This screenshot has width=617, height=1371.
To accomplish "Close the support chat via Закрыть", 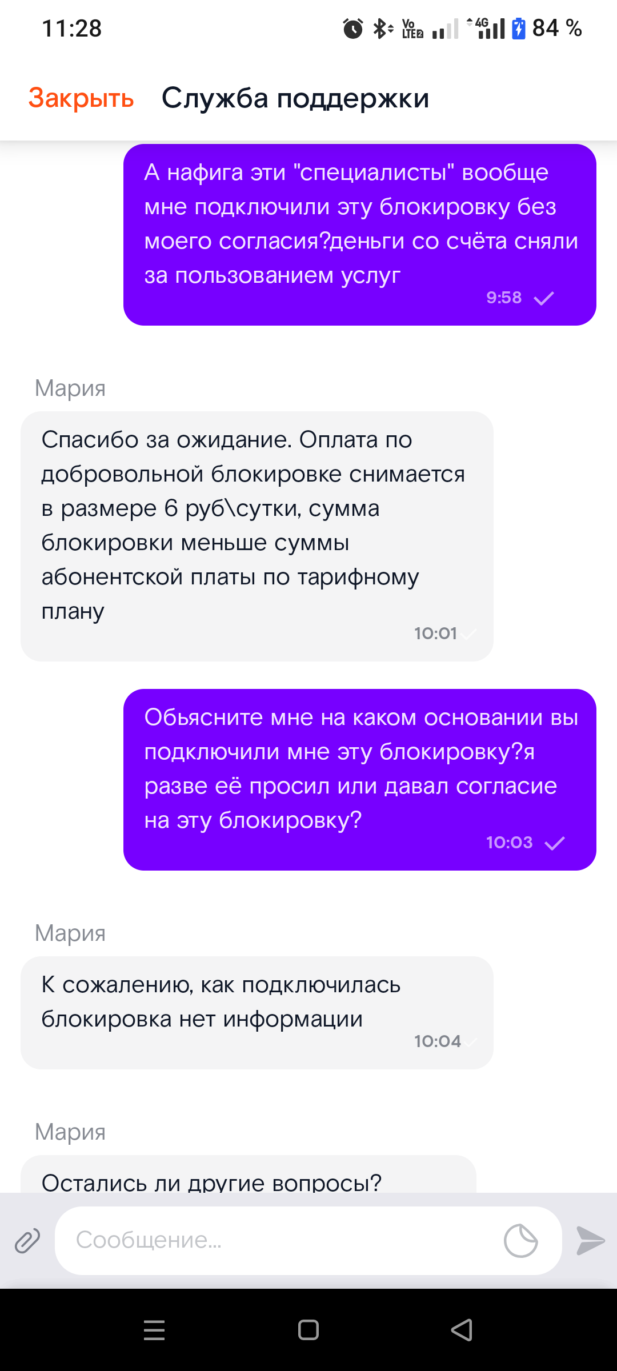I will pyautogui.click(x=81, y=98).
